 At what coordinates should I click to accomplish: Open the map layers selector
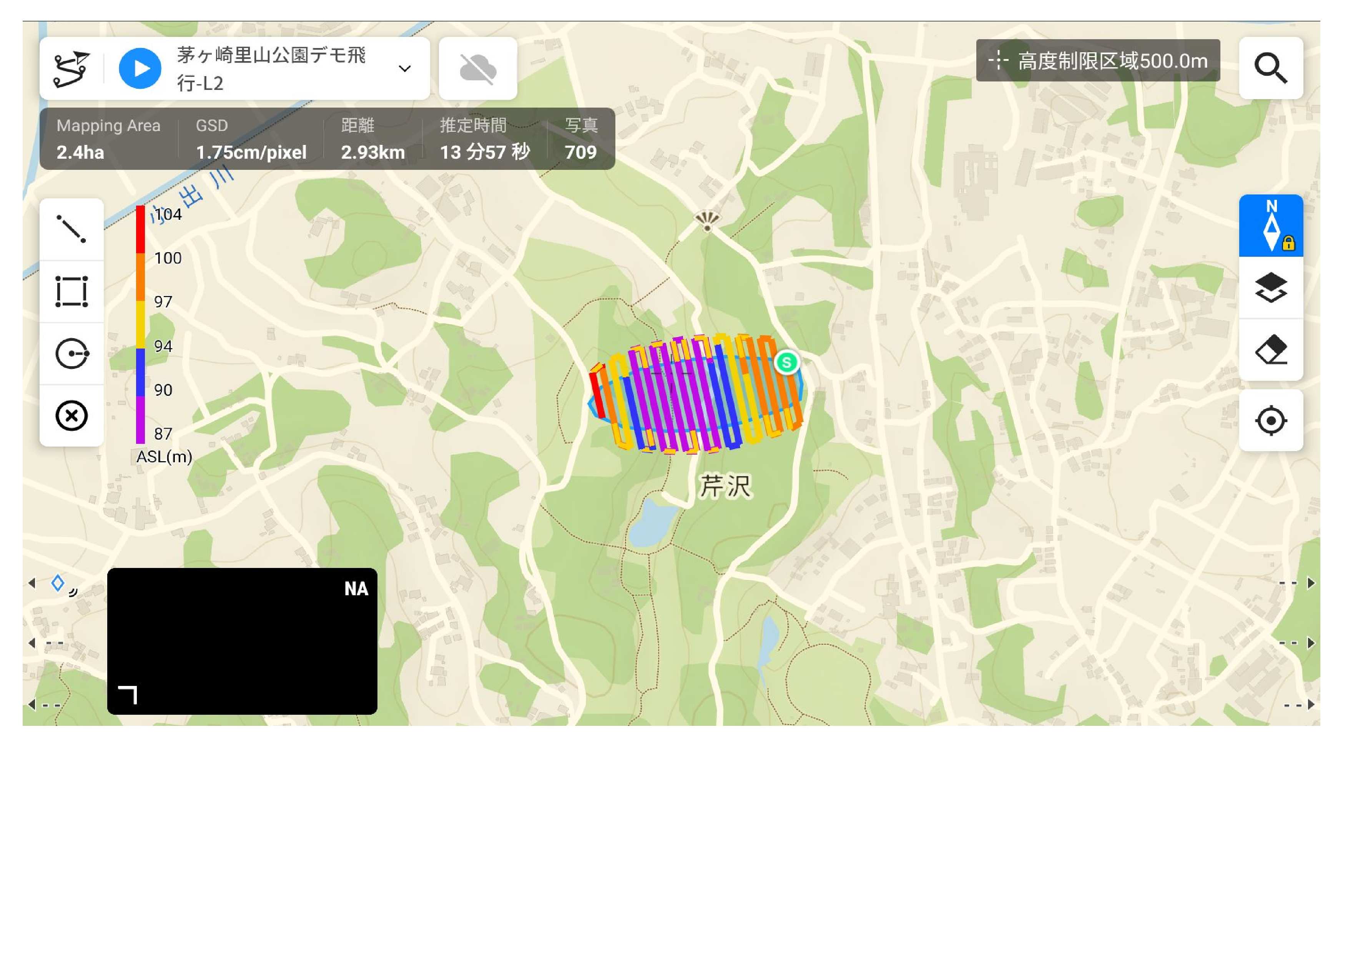(x=1270, y=287)
